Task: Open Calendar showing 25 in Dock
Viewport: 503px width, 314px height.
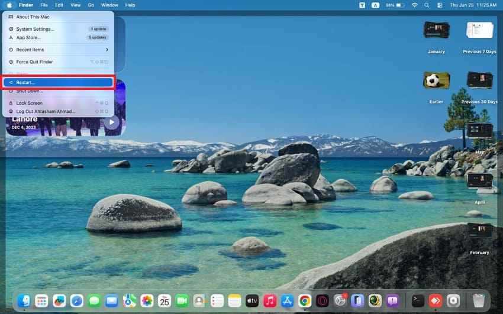Action: [165, 301]
